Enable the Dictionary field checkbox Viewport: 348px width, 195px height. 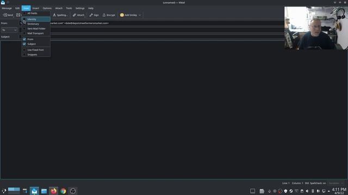click(x=24, y=24)
